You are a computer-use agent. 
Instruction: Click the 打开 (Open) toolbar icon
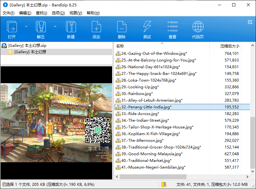click(12, 30)
